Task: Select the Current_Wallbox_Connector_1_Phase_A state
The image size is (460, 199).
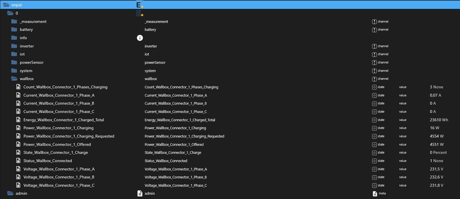Action: coord(59,95)
